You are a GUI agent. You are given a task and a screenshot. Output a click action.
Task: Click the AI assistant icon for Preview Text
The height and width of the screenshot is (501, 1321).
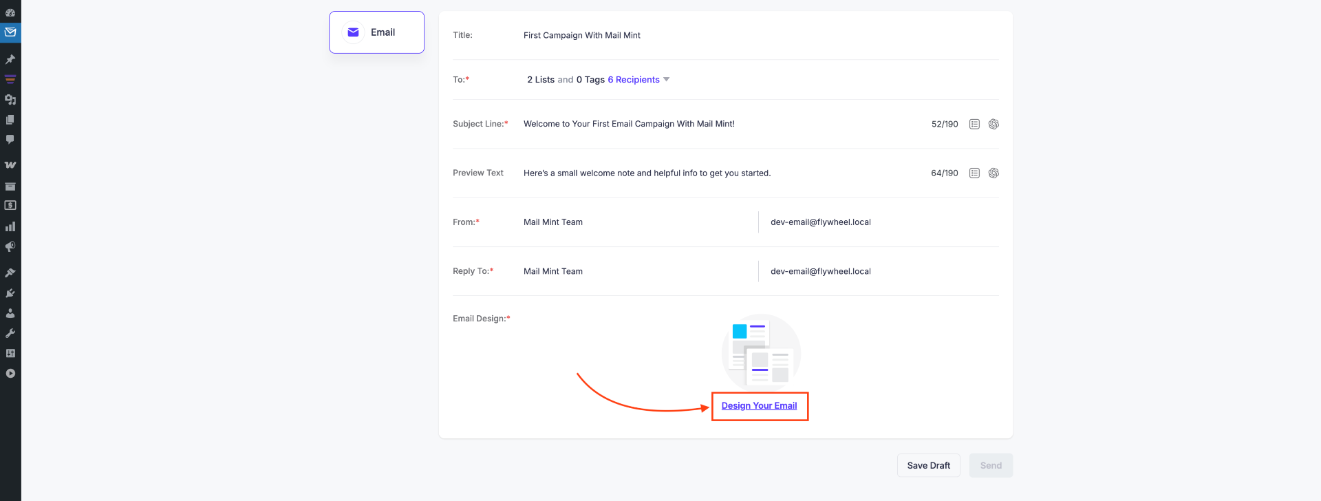994,173
